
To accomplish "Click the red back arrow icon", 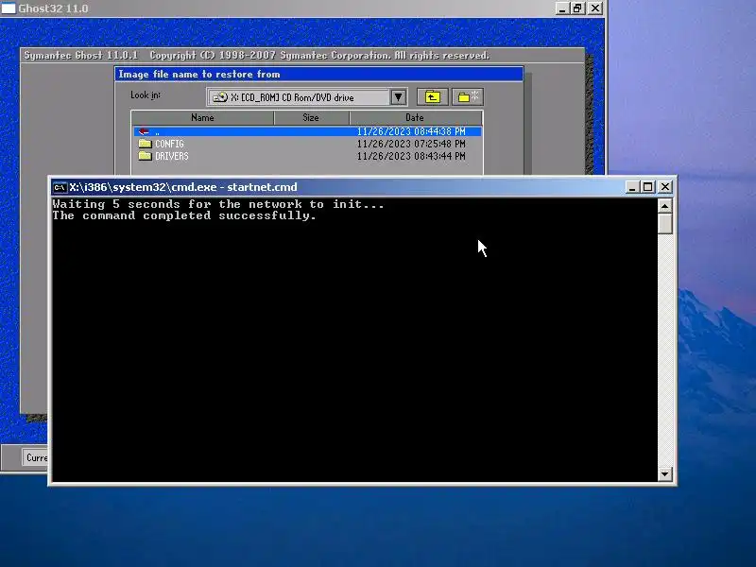I will pyautogui.click(x=144, y=131).
